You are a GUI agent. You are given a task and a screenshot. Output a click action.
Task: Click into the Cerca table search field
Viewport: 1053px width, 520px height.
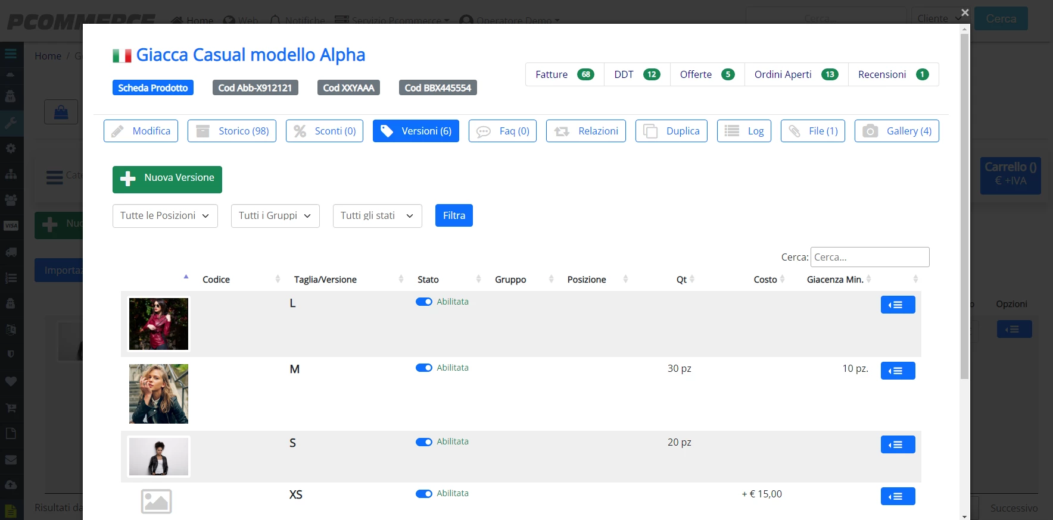[870, 257]
